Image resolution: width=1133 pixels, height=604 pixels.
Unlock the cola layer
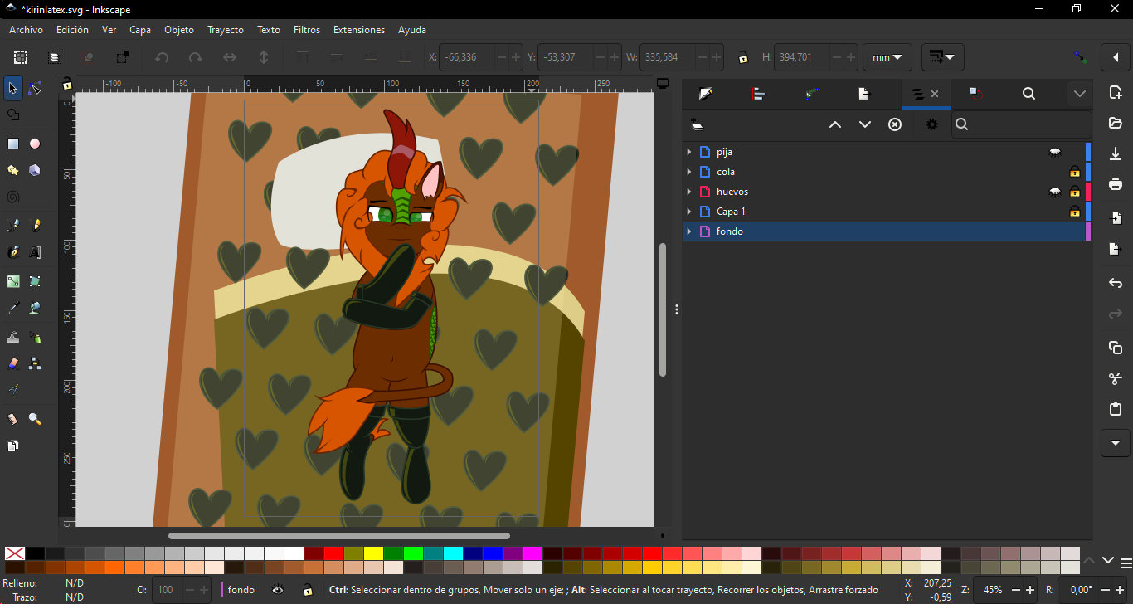point(1075,172)
